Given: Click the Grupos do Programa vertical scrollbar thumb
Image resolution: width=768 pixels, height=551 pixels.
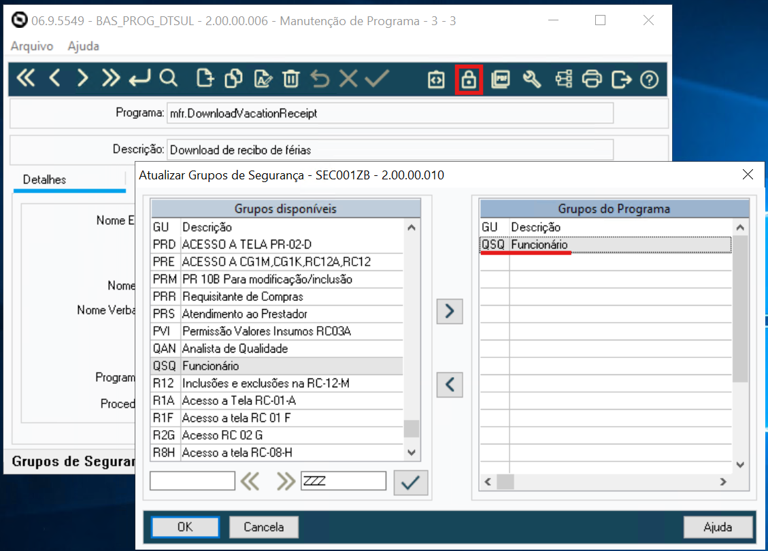Looking at the screenshot, I should coord(740,308).
